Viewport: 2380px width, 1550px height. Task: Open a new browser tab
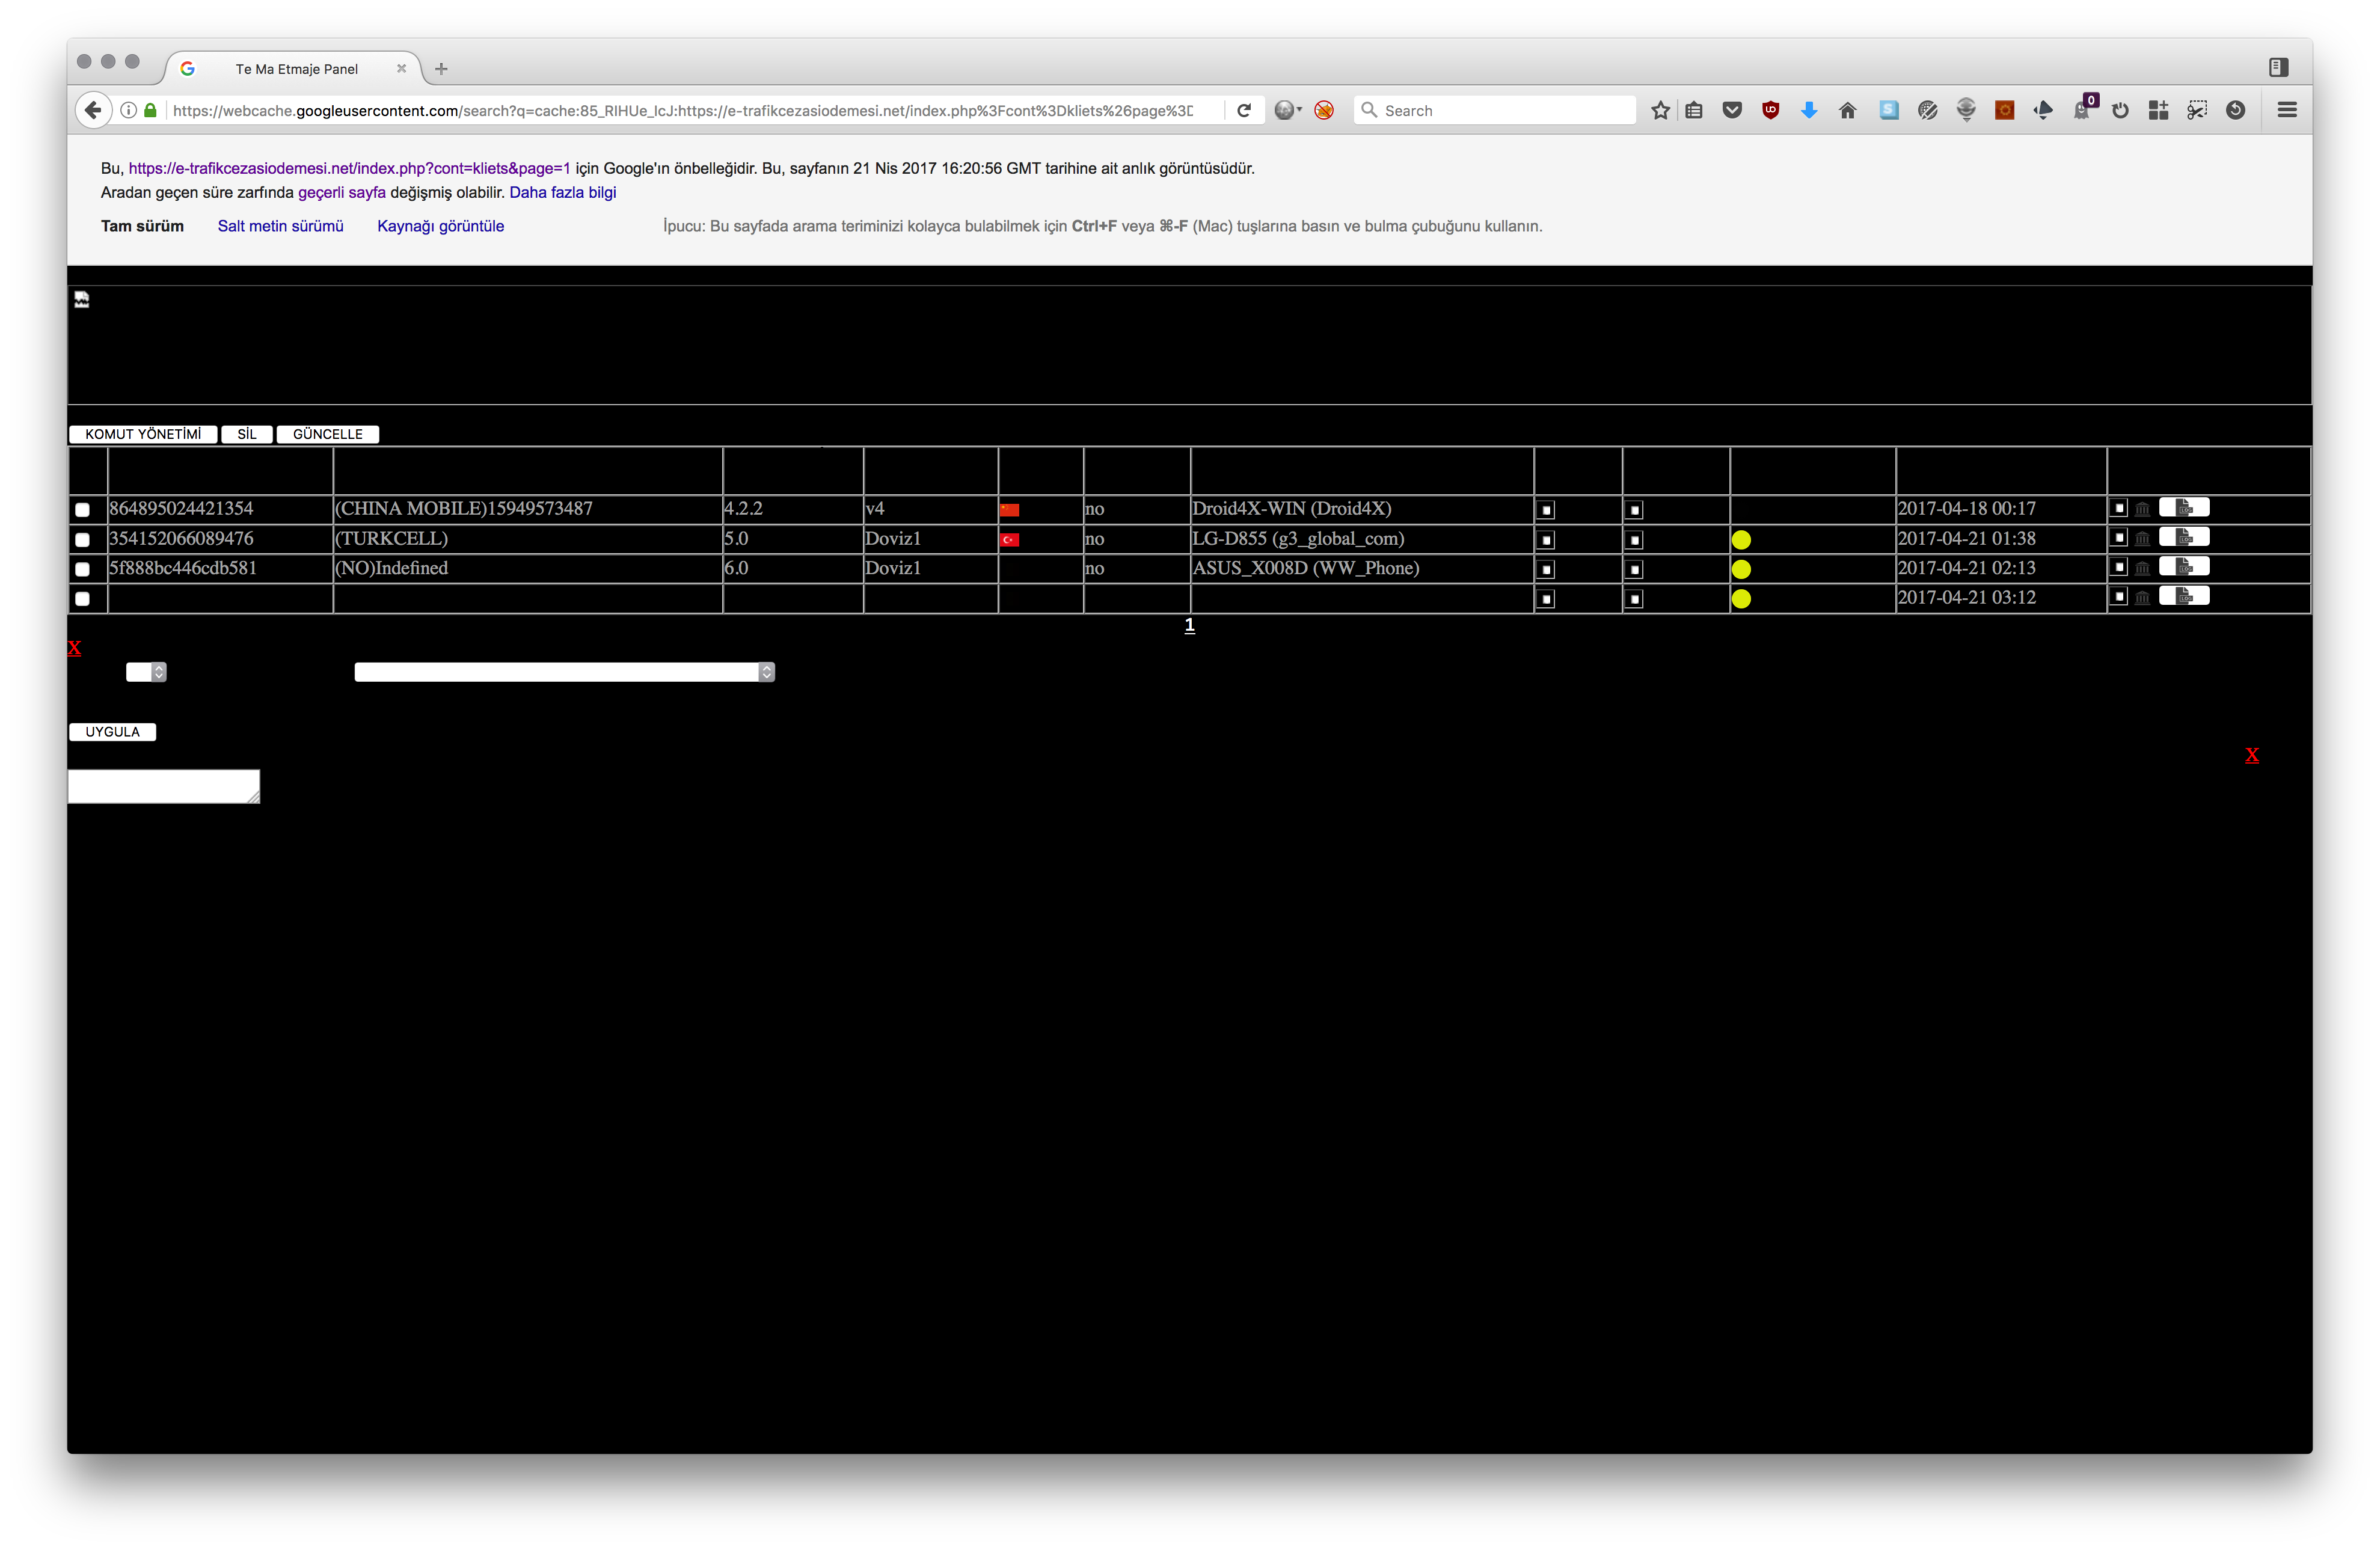441,69
